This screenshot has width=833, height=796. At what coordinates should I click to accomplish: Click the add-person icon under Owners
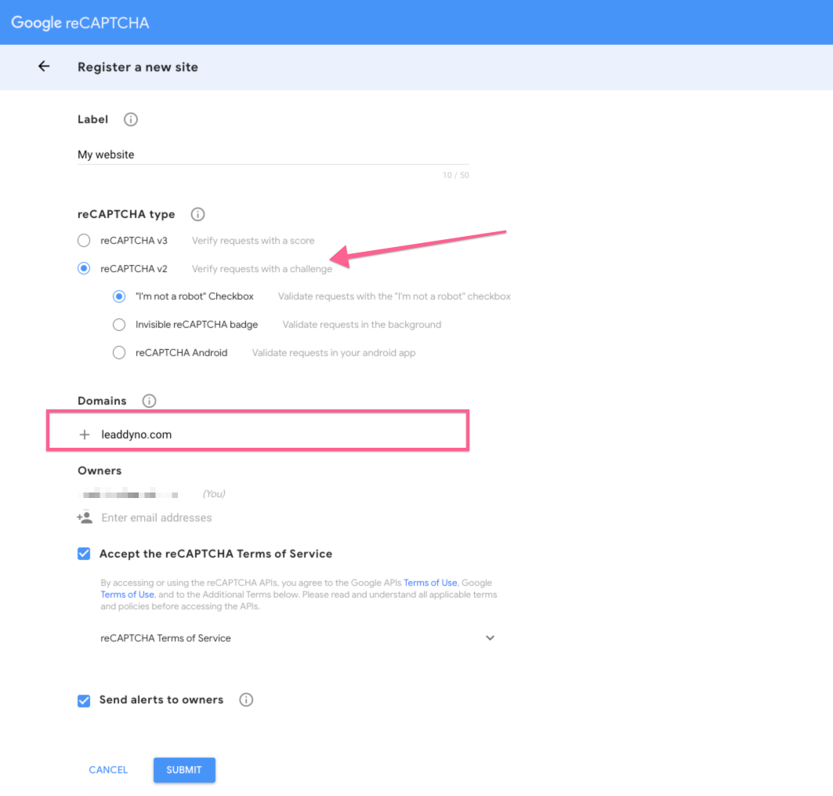pos(85,518)
